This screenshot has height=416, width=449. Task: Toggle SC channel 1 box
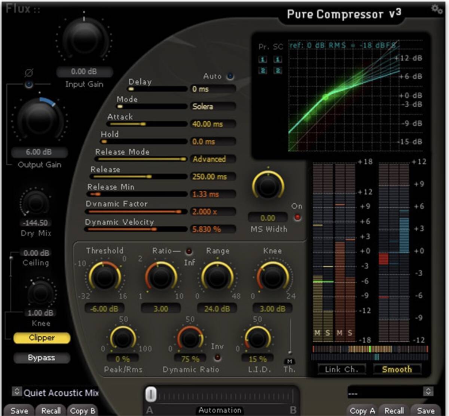(x=278, y=59)
